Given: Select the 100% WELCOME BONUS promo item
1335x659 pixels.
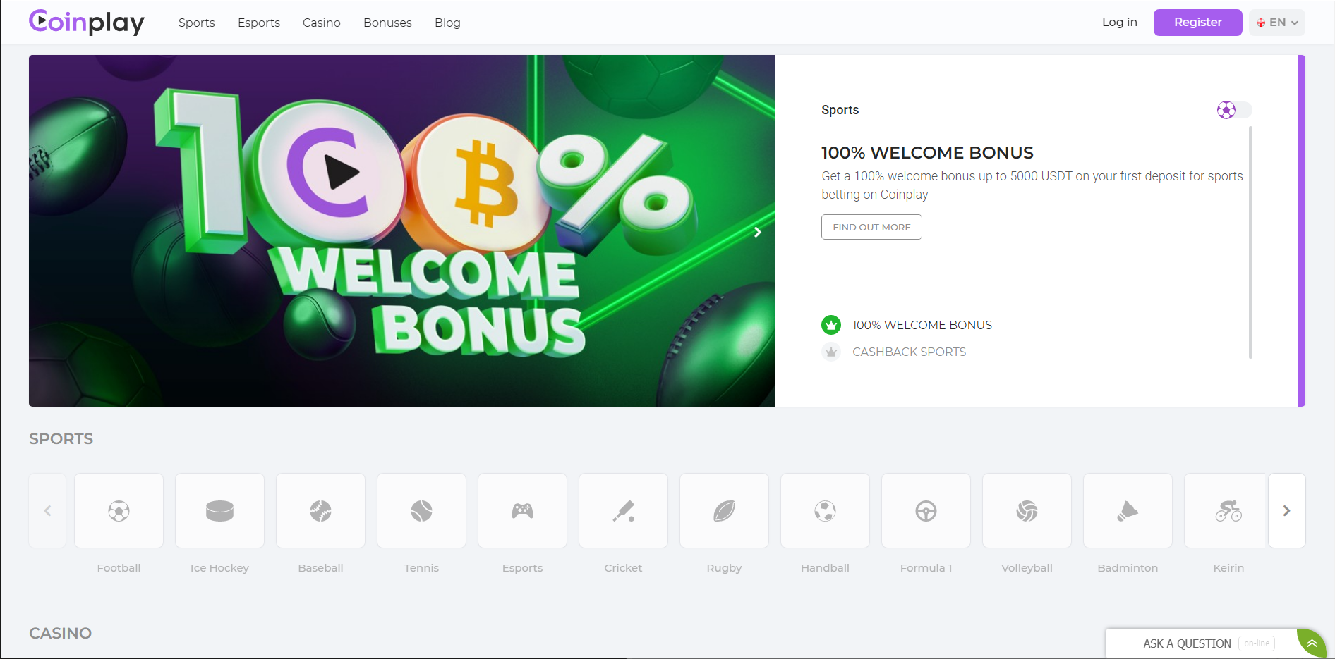Looking at the screenshot, I should click(x=907, y=325).
